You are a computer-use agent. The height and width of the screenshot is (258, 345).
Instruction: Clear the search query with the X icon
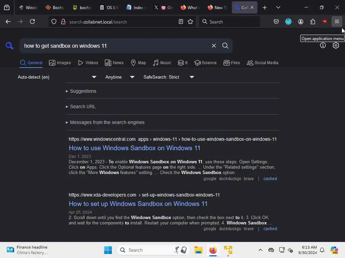(214, 46)
